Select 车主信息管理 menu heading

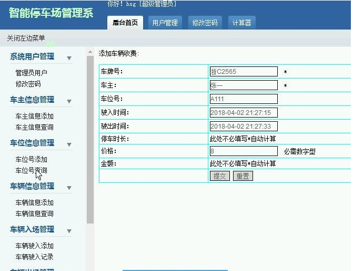pyautogui.click(x=32, y=100)
